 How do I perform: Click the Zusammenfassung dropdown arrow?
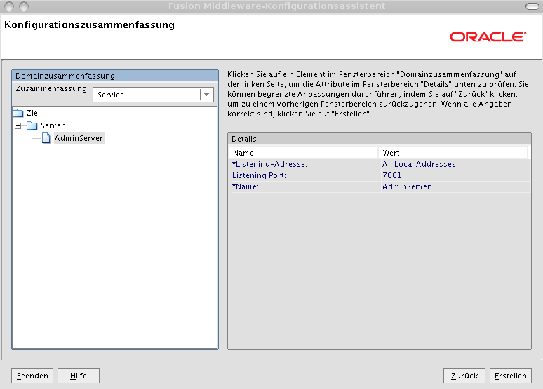click(x=206, y=95)
